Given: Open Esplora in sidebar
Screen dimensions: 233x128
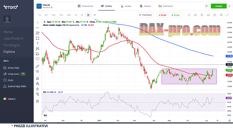Looking at the screenshot, I should (9, 52).
